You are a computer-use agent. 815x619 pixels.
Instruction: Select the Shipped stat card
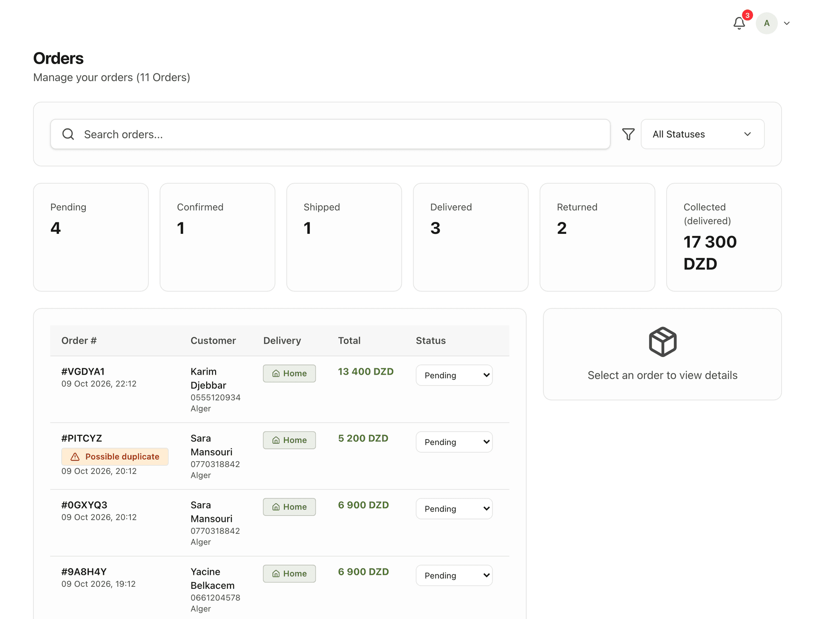point(344,237)
